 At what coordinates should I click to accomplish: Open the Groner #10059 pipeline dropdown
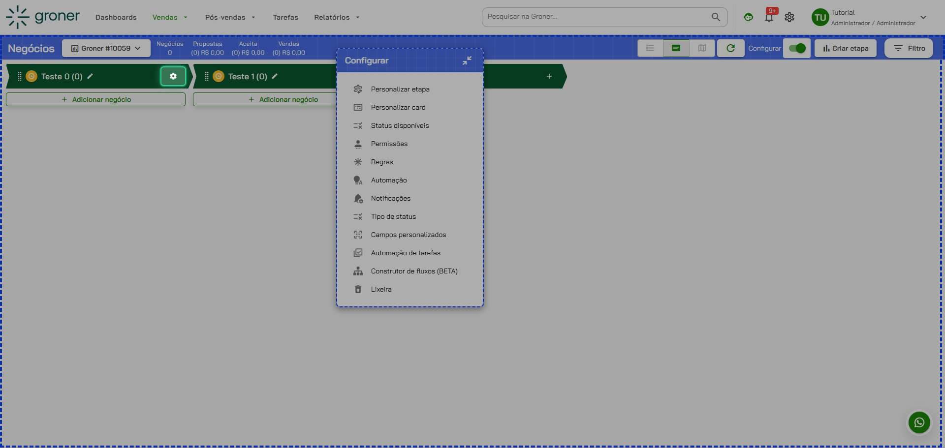pyautogui.click(x=106, y=48)
